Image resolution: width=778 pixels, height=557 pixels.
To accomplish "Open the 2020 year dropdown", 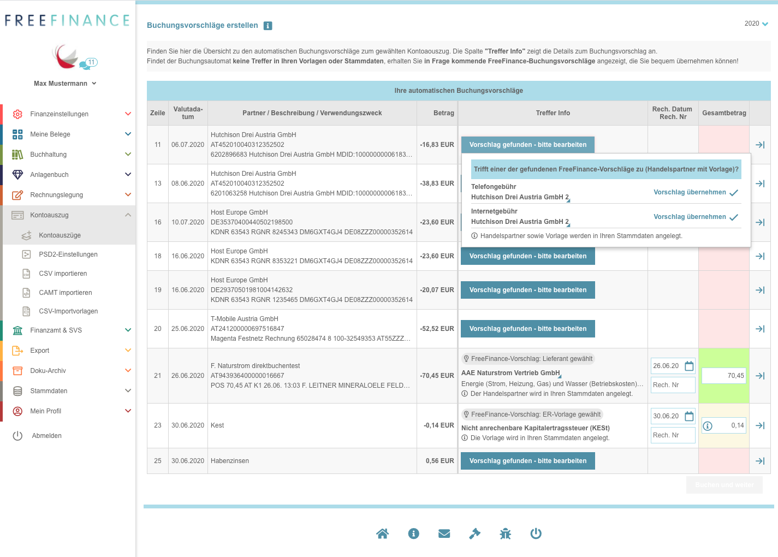I will (756, 23).
